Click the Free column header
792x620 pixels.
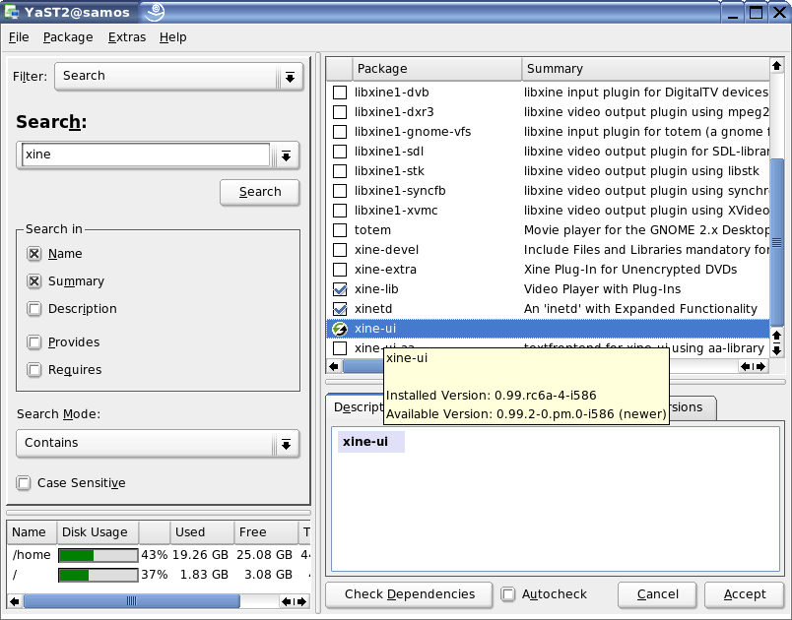tap(266, 532)
